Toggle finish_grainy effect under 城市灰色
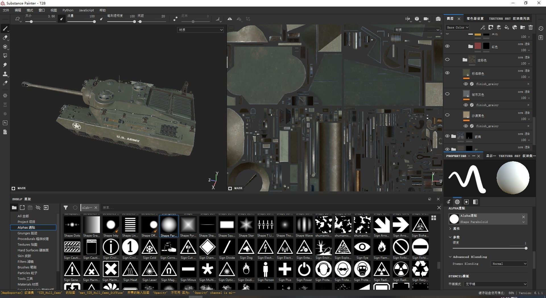The image size is (546, 298). click(466, 105)
